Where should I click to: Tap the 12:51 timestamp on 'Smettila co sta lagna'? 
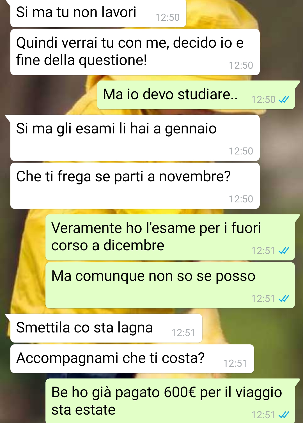(183, 333)
